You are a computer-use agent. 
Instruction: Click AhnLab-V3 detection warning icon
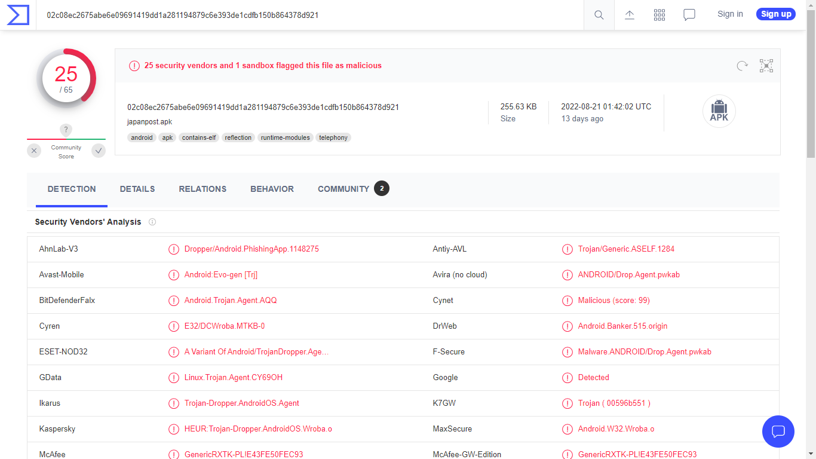pos(173,249)
